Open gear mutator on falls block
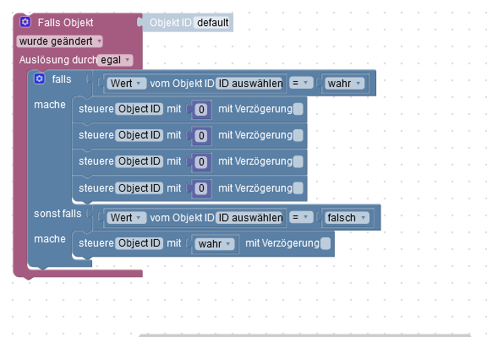The width and height of the screenshot is (487, 337). [40, 79]
